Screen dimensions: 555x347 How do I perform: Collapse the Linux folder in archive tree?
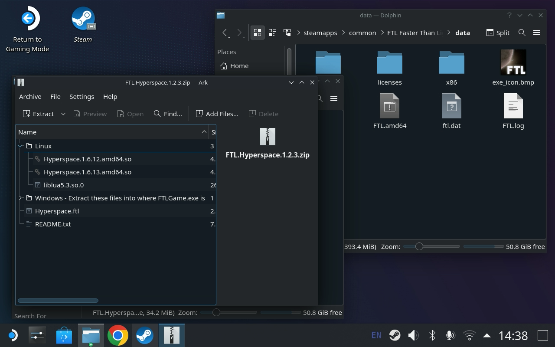tap(20, 146)
